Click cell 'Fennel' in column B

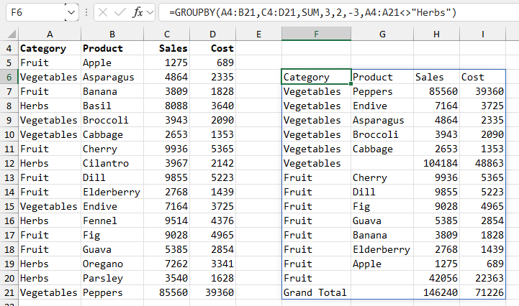coord(112,221)
